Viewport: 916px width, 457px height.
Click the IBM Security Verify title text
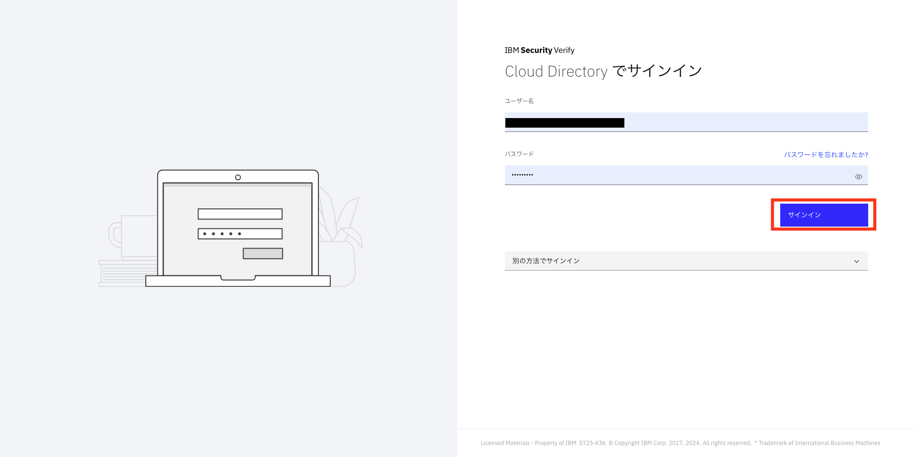[539, 50]
